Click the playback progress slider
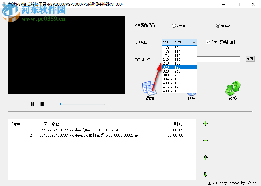This screenshot has height=186, width=261. click(x=82, y=104)
